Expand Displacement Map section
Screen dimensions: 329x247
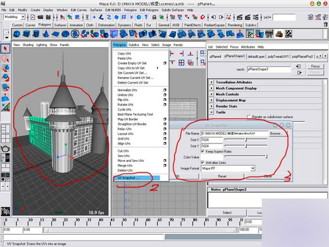click(211, 100)
